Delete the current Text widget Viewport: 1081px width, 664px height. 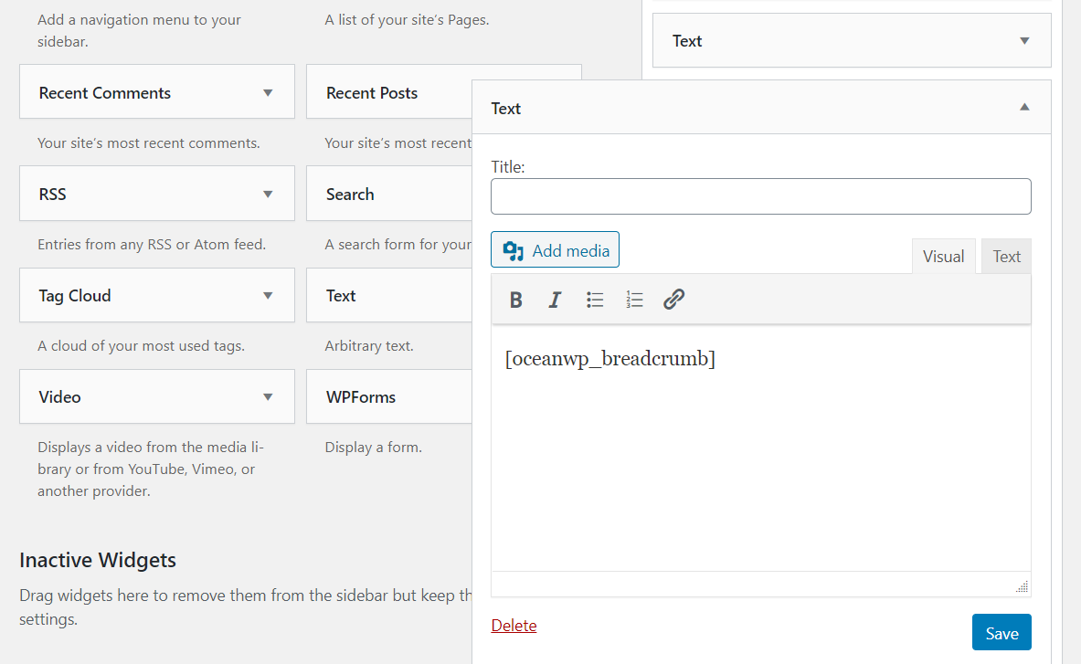click(514, 625)
